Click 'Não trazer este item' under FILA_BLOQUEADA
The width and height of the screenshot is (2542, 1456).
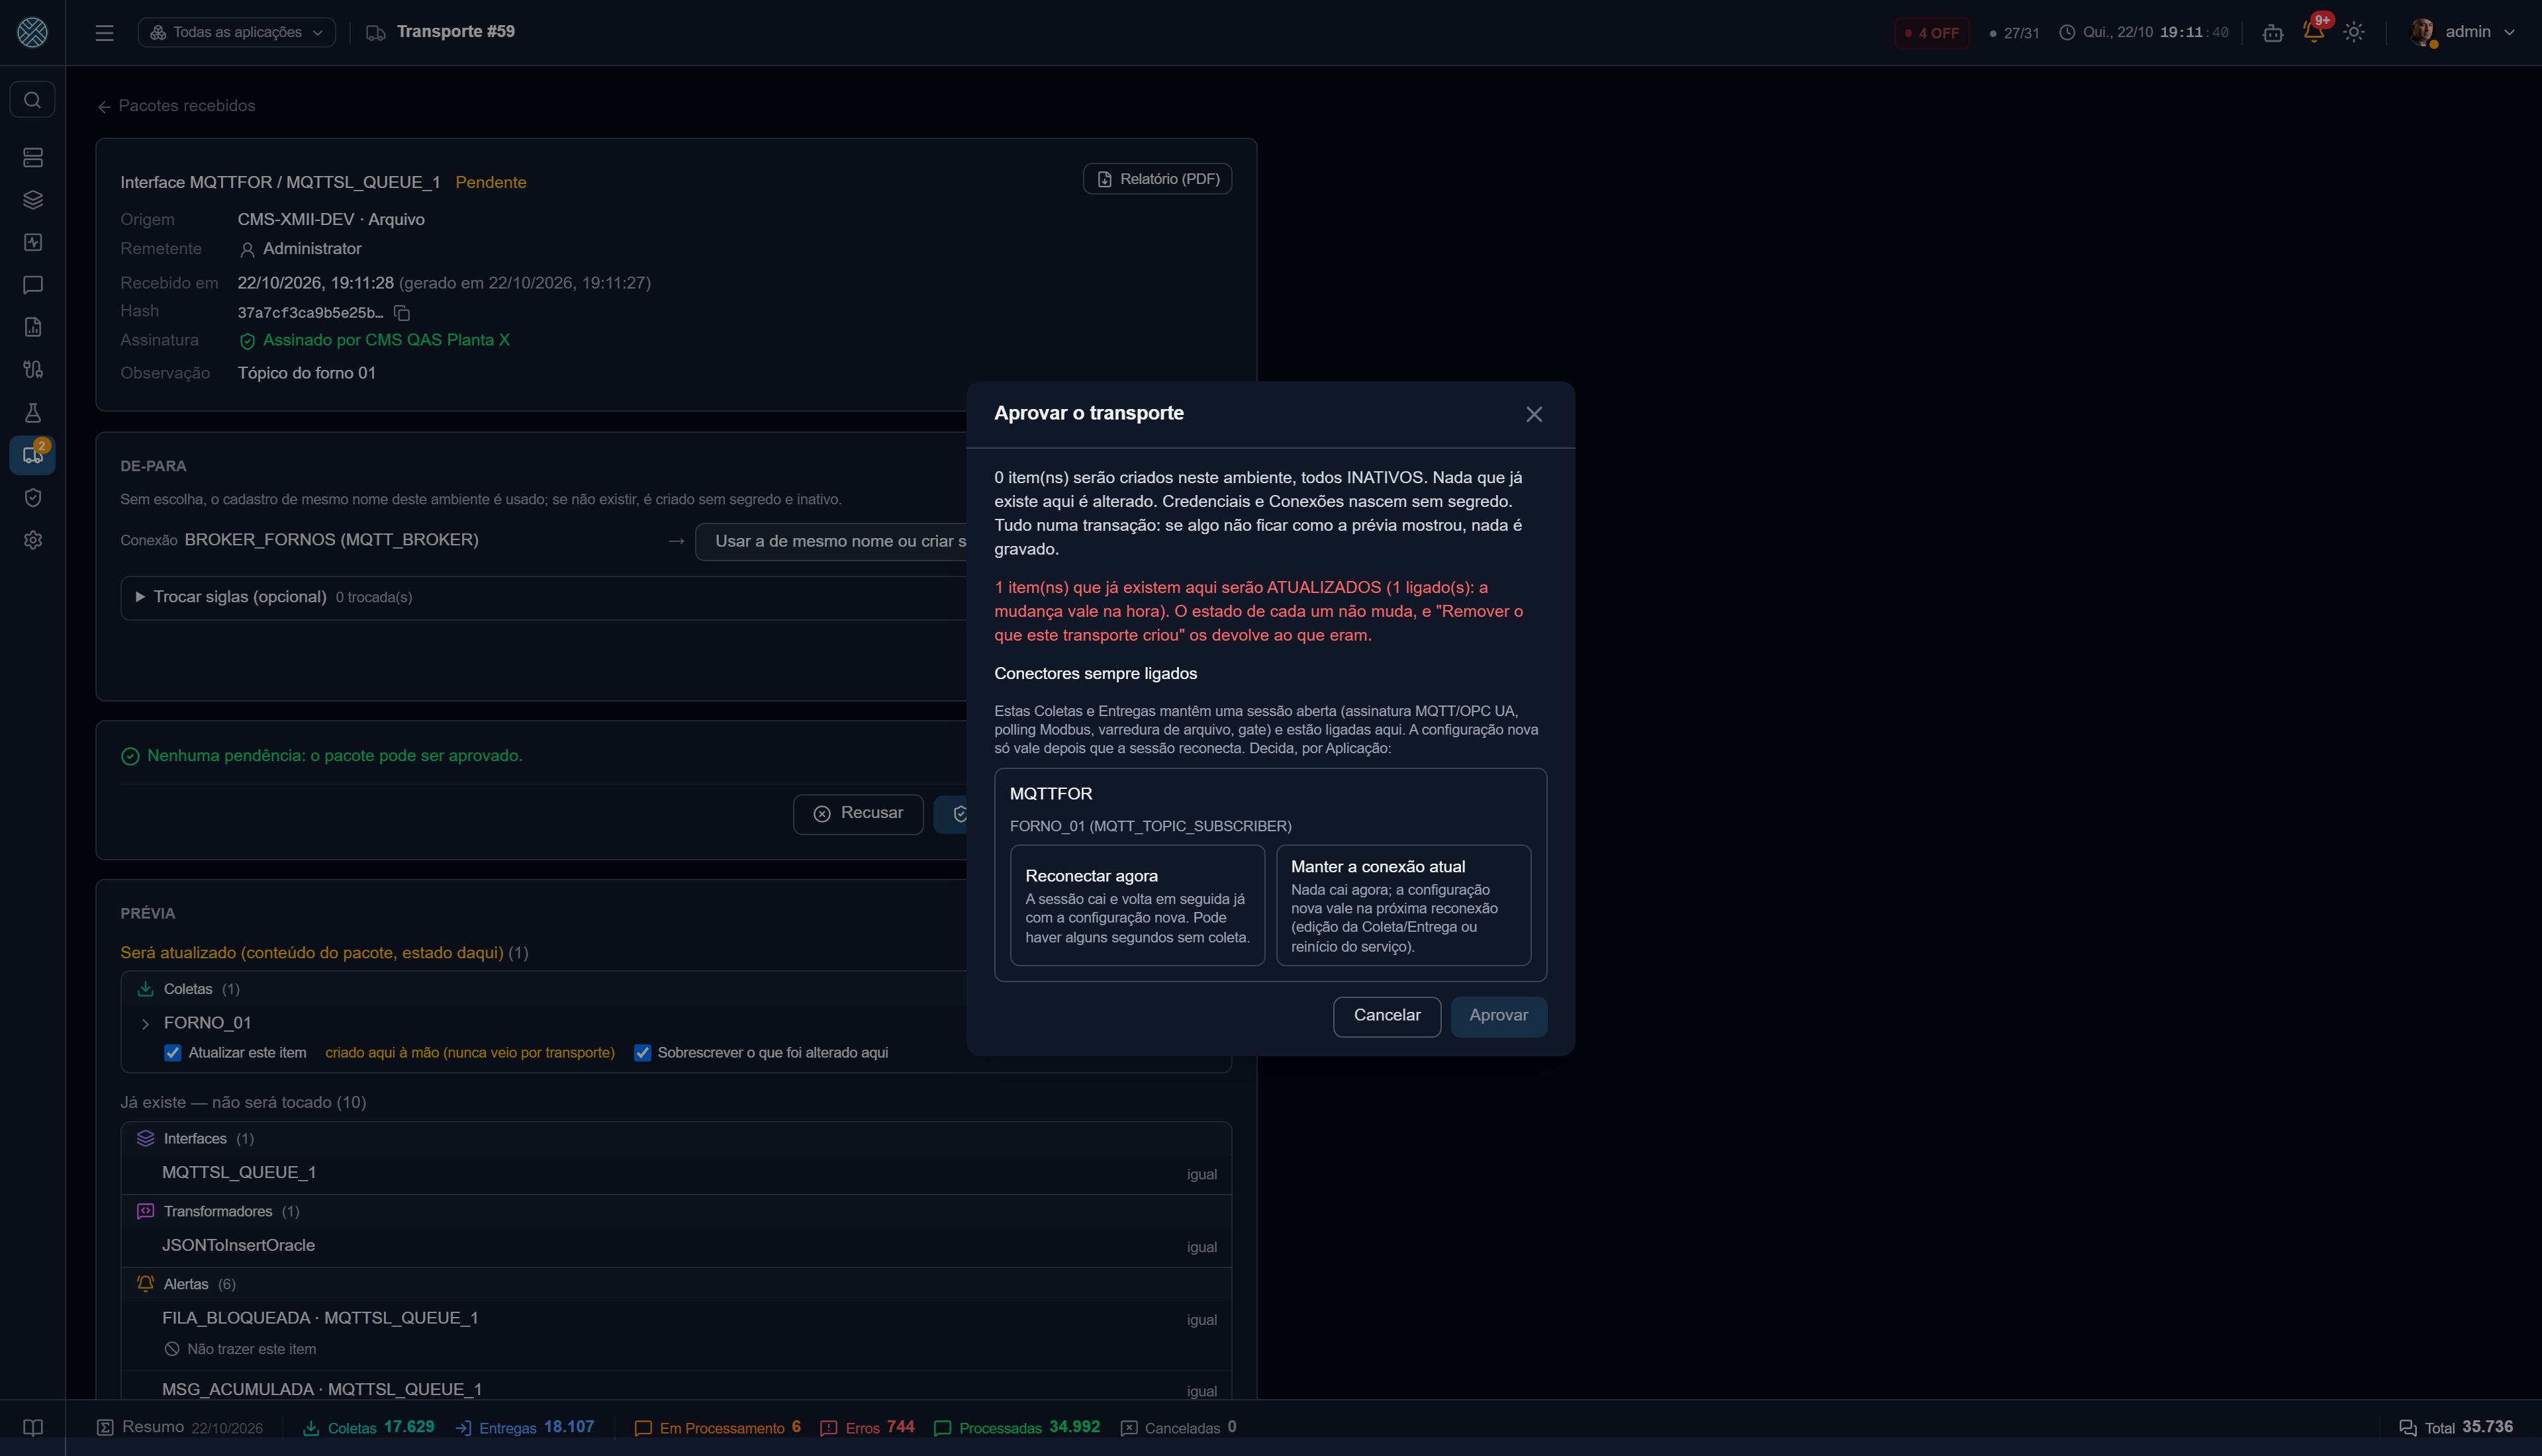[x=240, y=1349]
